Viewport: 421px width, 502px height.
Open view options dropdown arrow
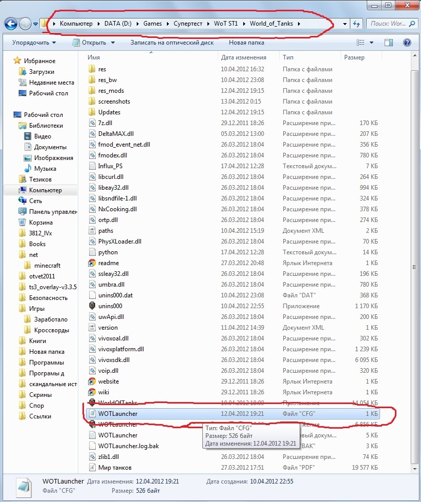[x=371, y=43]
